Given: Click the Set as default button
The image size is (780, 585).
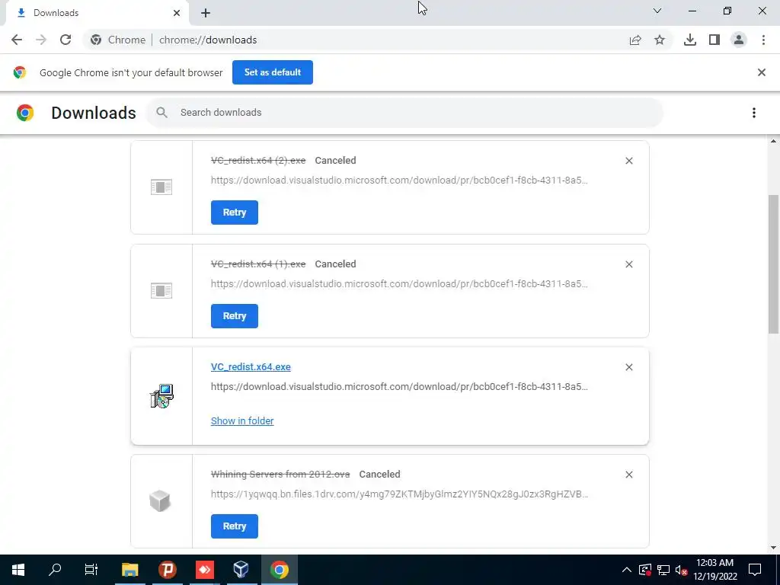Looking at the screenshot, I should pos(273,72).
